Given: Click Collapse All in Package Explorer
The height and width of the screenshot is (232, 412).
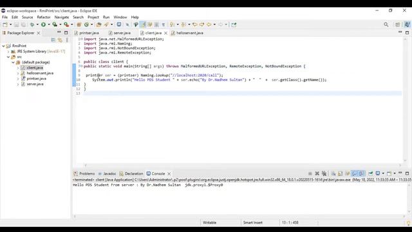Looking at the screenshot, I should 53,40.
